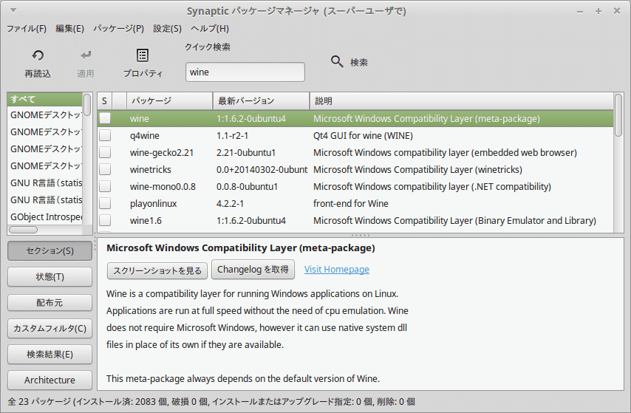The width and height of the screenshot is (631, 413).
Task: Click the quick search field containing wine
Action: coord(245,72)
